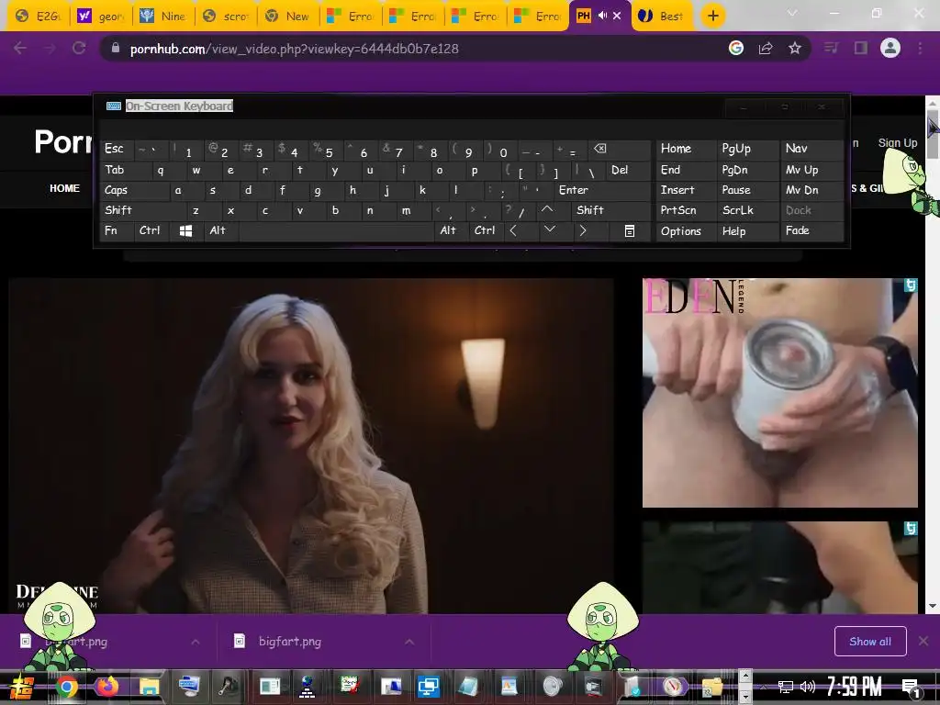Open Firefox from the taskbar
The height and width of the screenshot is (705, 940).
click(x=108, y=687)
